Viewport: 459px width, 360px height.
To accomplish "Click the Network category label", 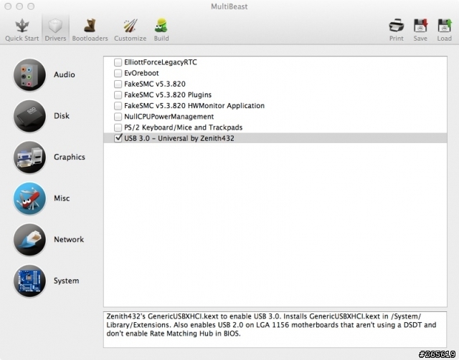I will point(69,240).
